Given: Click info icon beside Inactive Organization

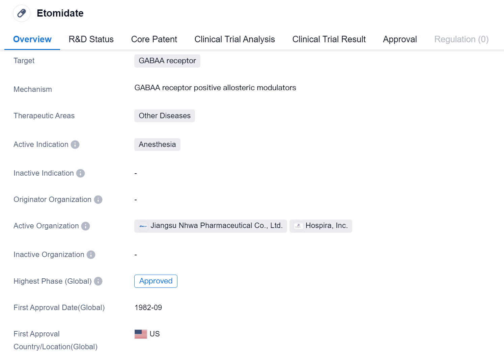Looking at the screenshot, I should coord(91,255).
